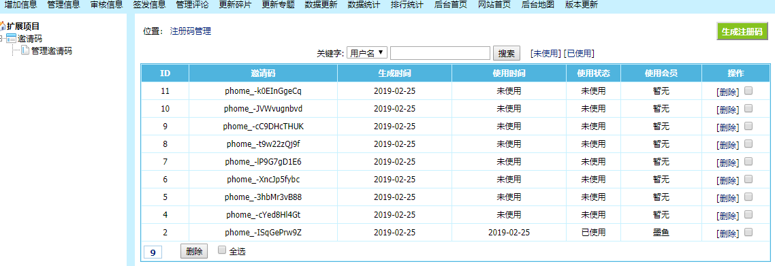Click the home icon beside 扩展项目
The image size is (775, 266).
(2, 26)
